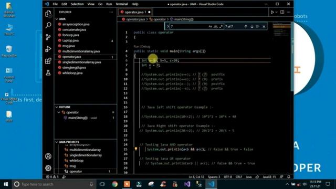
Task: Open notifications bell in status bar
Action: tap(289, 177)
